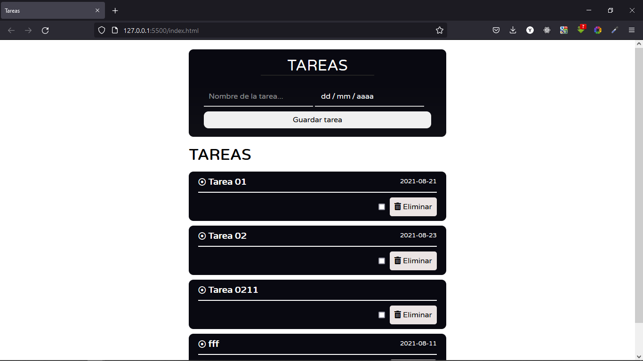Image resolution: width=643 pixels, height=361 pixels.
Task: Open the Firefox hamburger menu
Action: (632, 31)
